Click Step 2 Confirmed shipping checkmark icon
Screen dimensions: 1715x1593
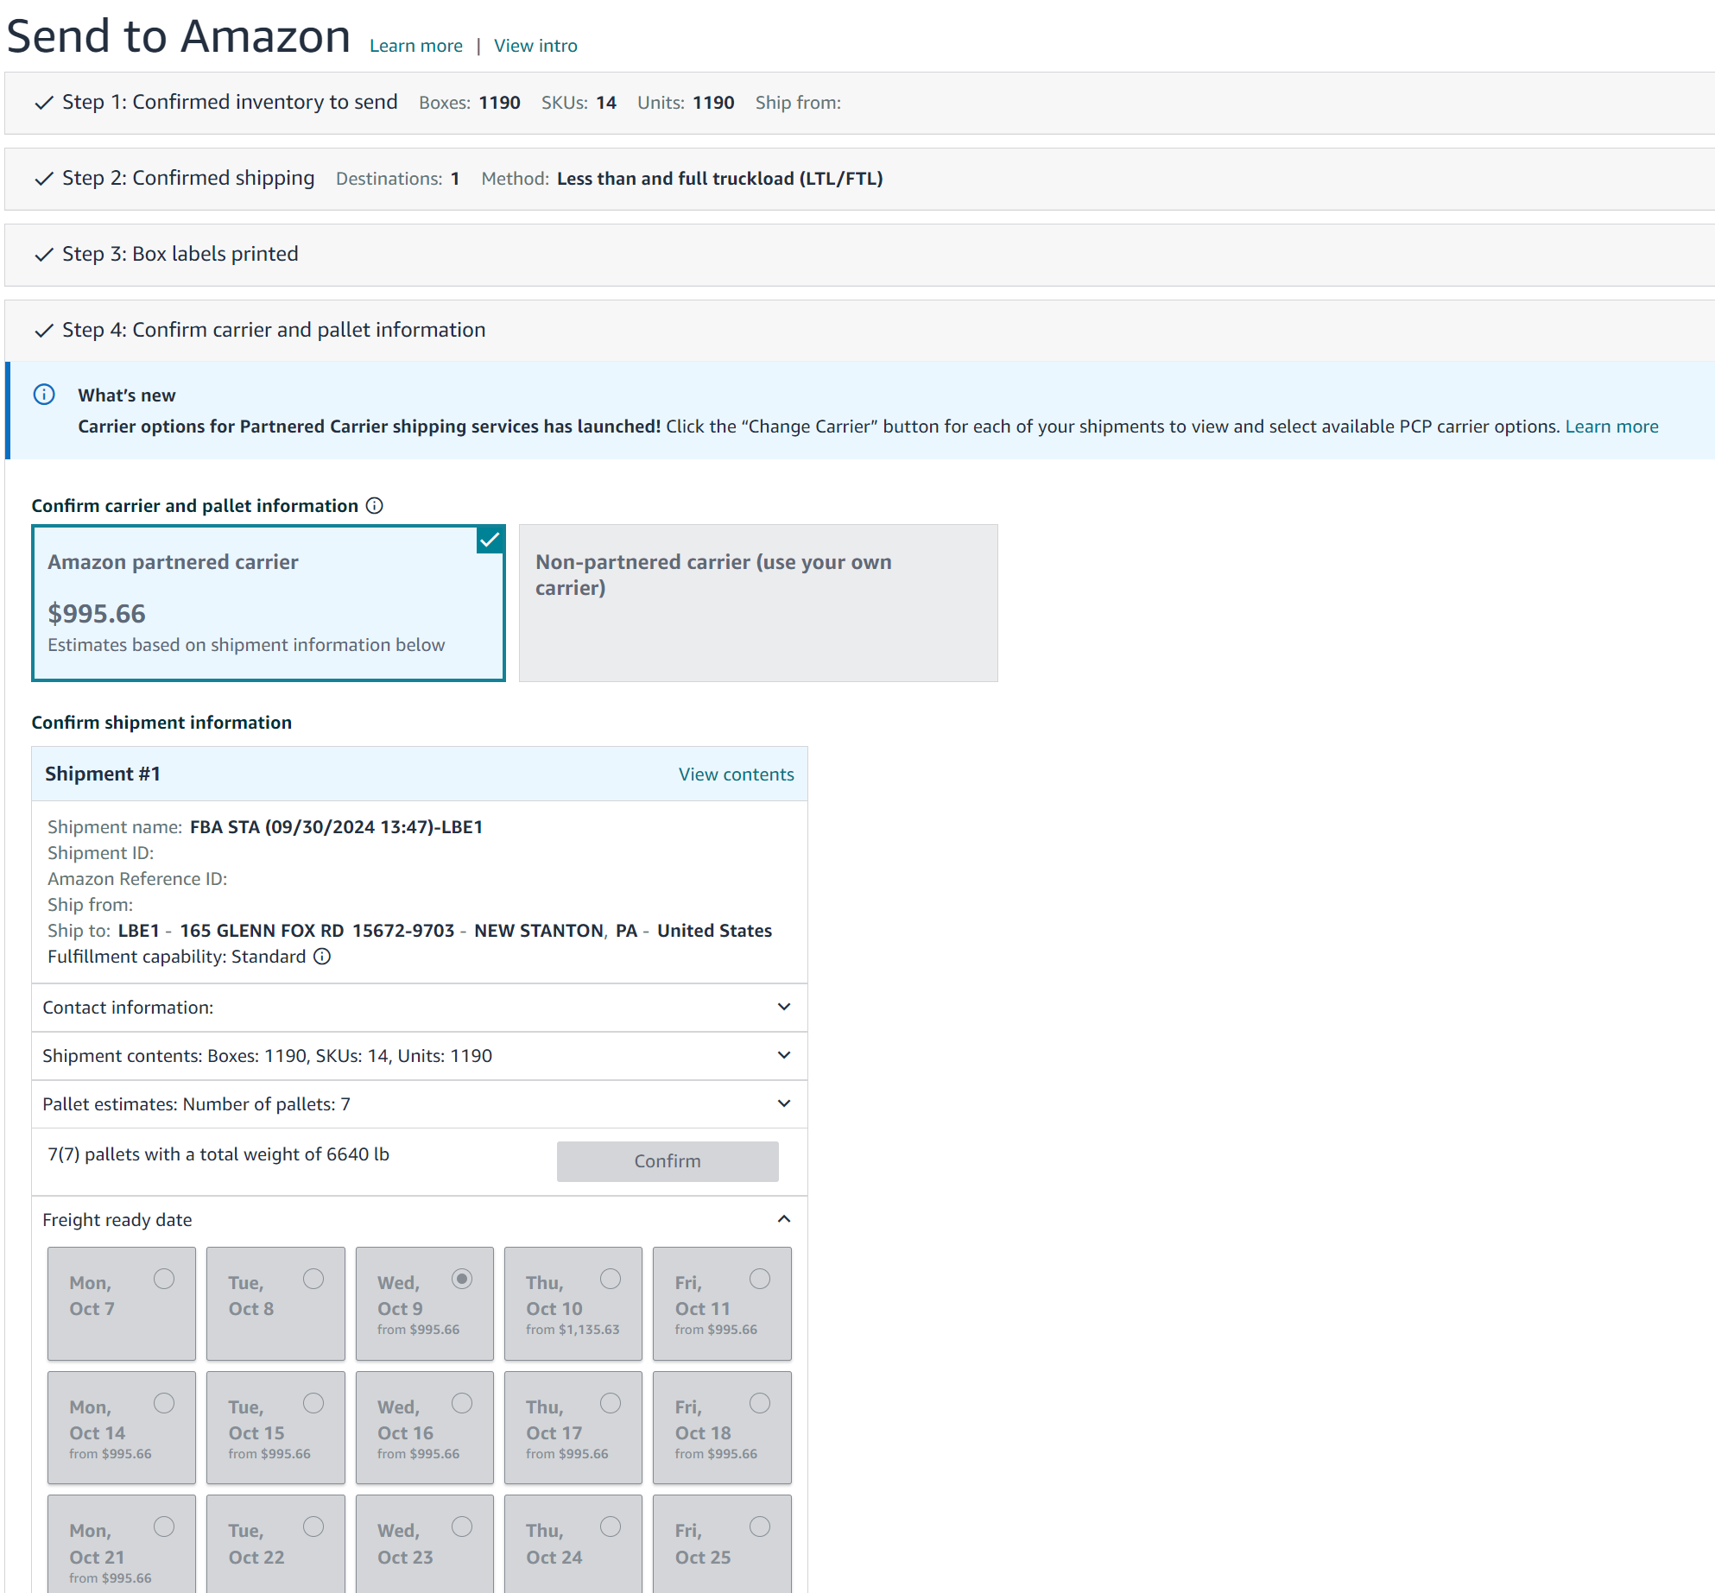44,179
